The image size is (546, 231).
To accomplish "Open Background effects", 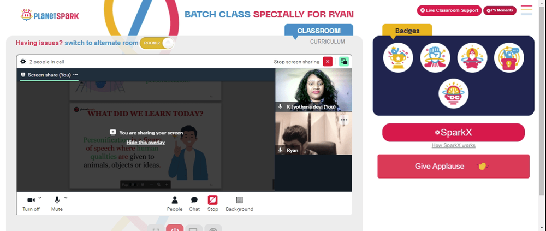I will (239, 204).
